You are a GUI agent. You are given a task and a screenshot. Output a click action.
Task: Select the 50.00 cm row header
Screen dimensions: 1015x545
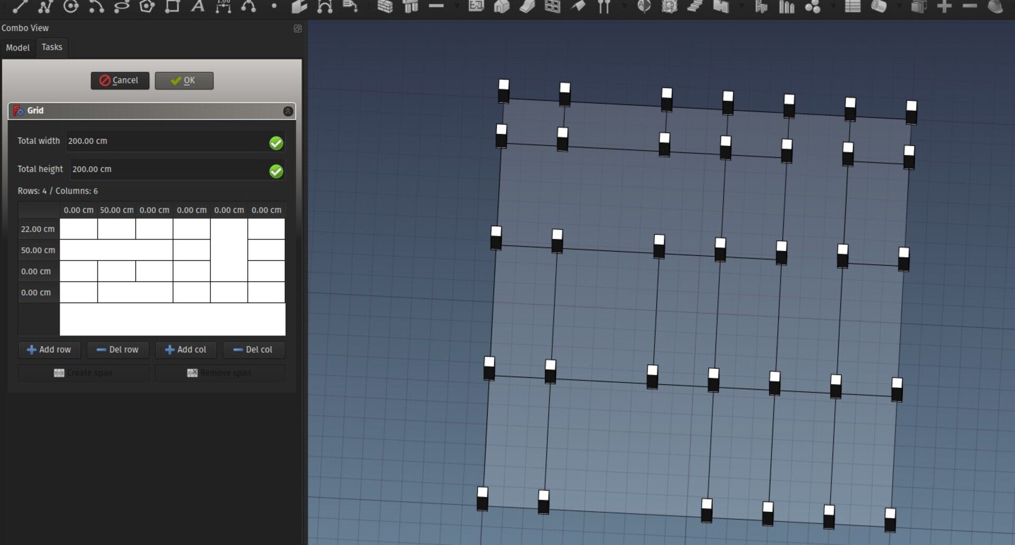[x=39, y=250]
